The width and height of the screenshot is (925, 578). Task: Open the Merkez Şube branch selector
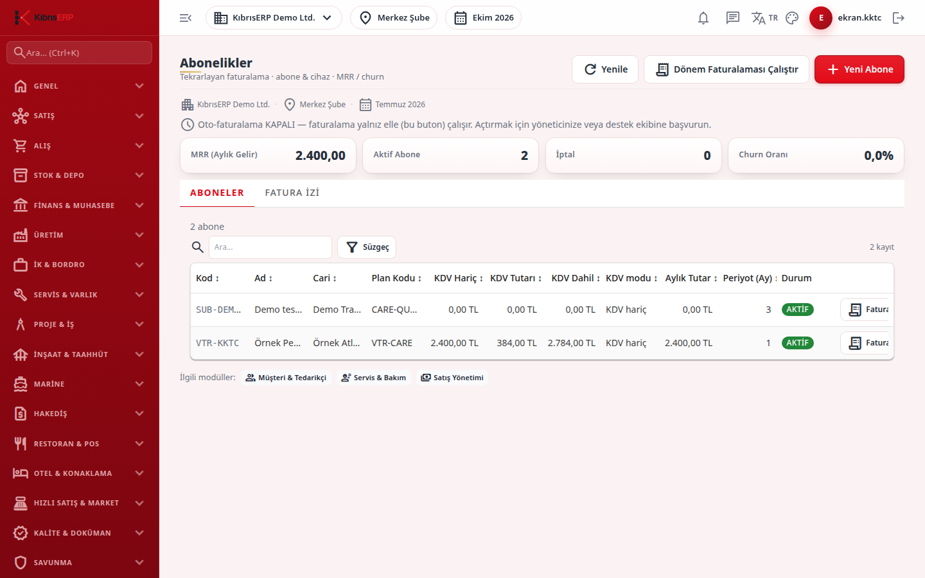394,18
